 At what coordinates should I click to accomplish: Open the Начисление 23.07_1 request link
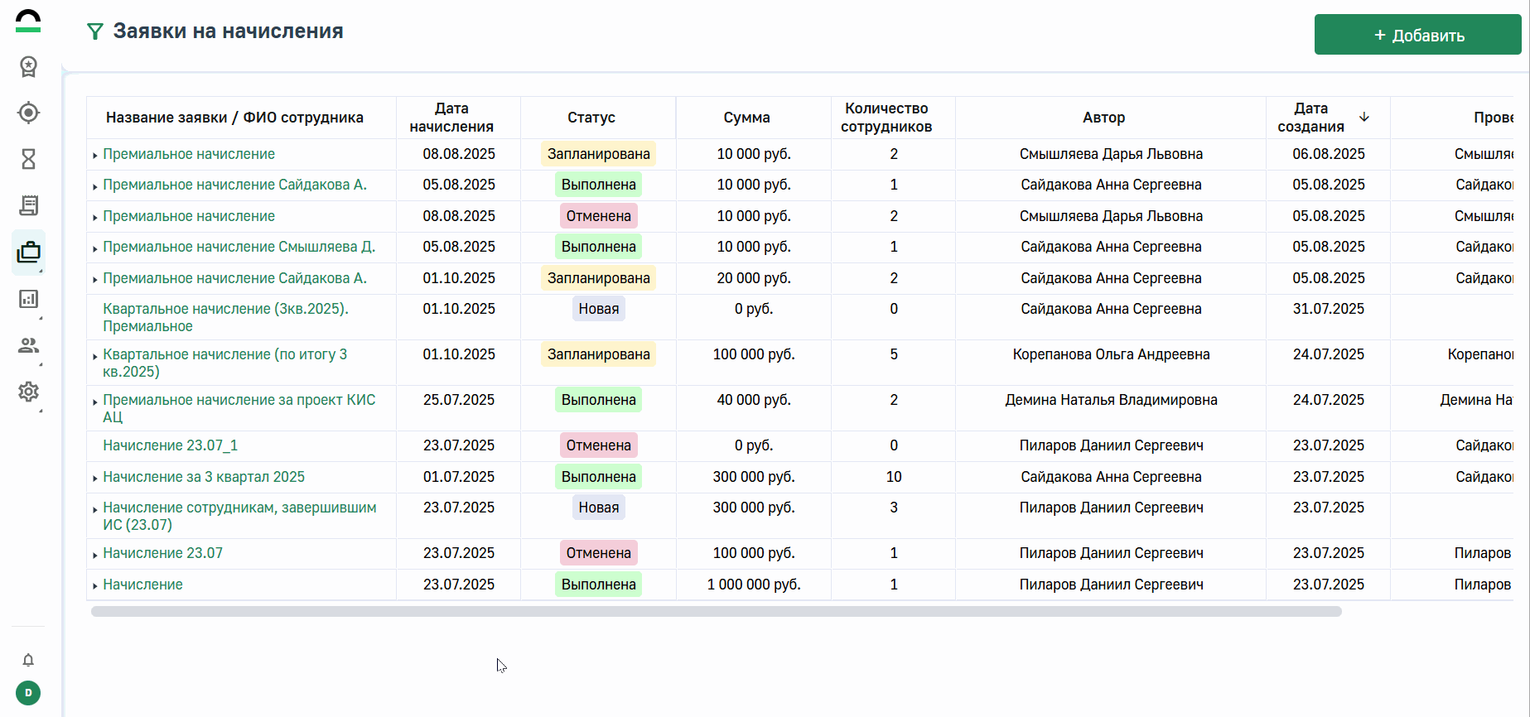click(170, 445)
